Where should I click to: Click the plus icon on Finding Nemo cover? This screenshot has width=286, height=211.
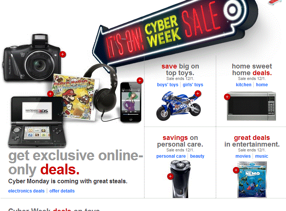pos(236,170)
